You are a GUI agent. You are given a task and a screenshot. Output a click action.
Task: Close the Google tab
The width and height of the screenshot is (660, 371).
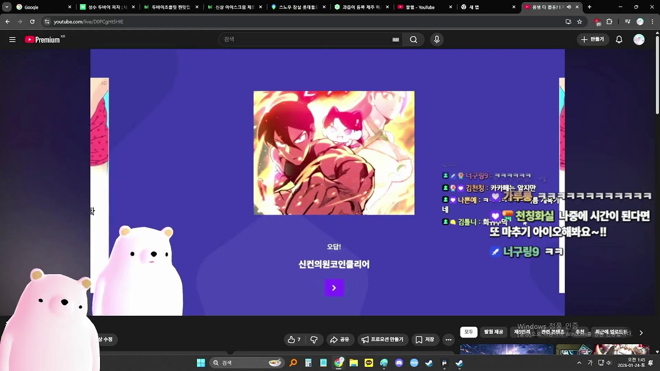pos(70,7)
